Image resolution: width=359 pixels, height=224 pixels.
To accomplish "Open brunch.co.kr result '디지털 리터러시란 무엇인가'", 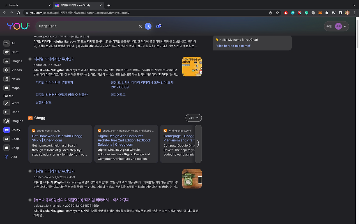I will click(x=54, y=171).
